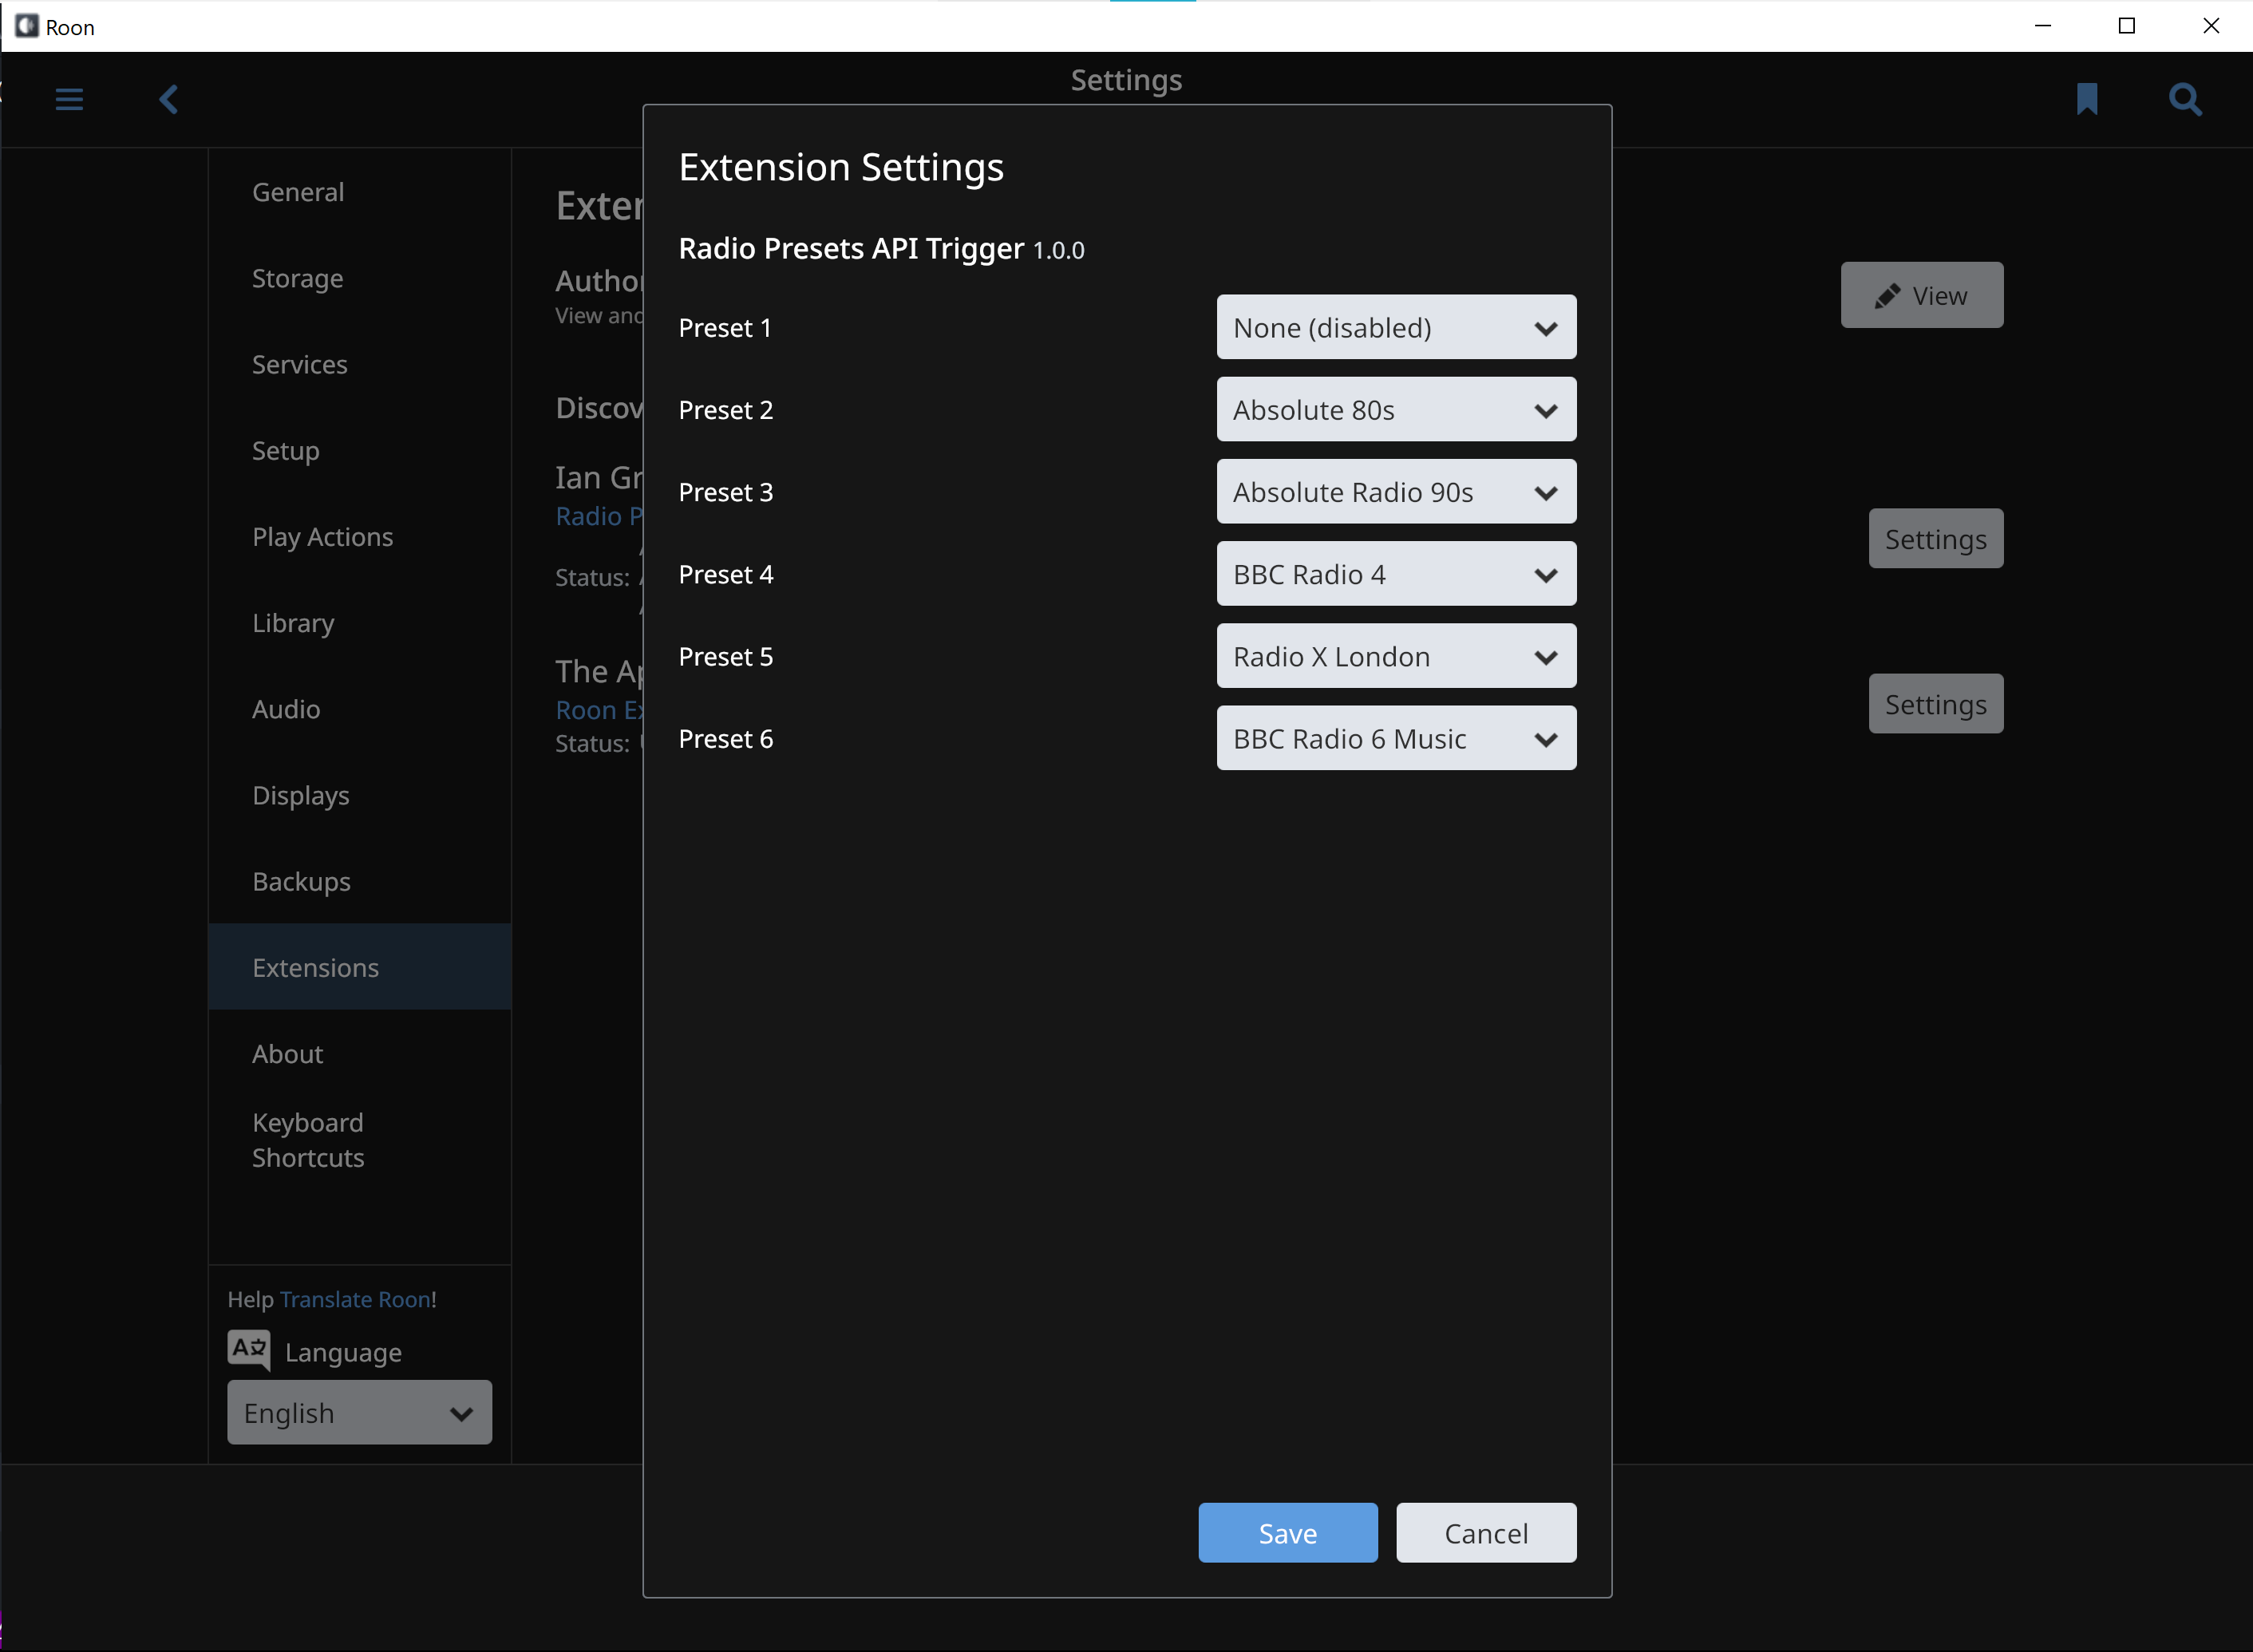Change the Preset 6 station dropdown

pos(1396,738)
